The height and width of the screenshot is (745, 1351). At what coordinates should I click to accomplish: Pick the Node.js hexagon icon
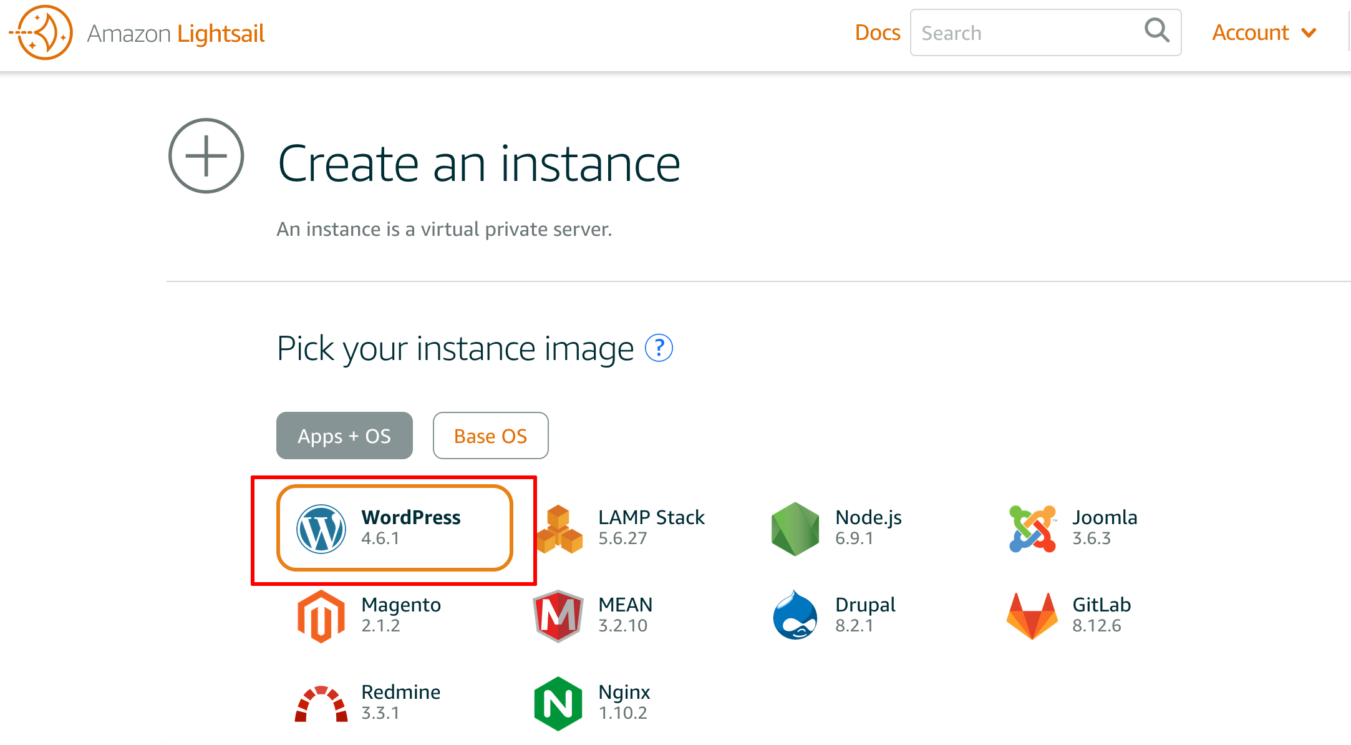795,529
